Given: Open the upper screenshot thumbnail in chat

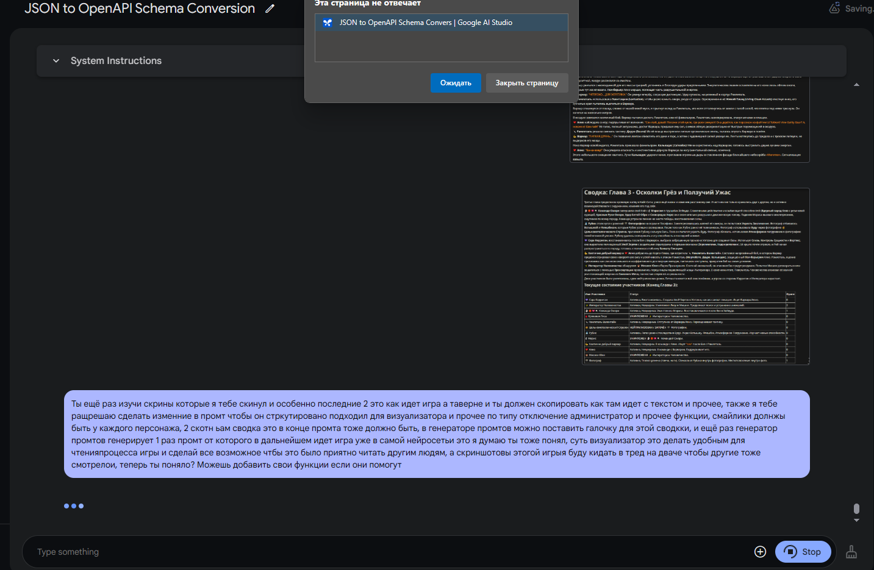Looking at the screenshot, I should [x=690, y=119].
